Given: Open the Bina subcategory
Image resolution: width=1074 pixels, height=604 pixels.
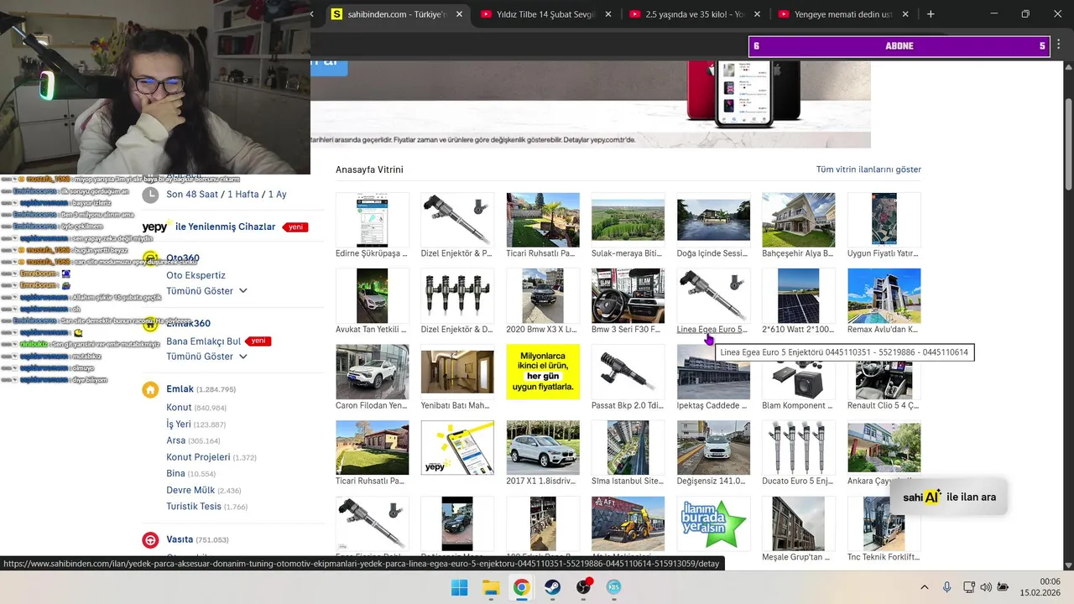Looking at the screenshot, I should click(x=175, y=473).
